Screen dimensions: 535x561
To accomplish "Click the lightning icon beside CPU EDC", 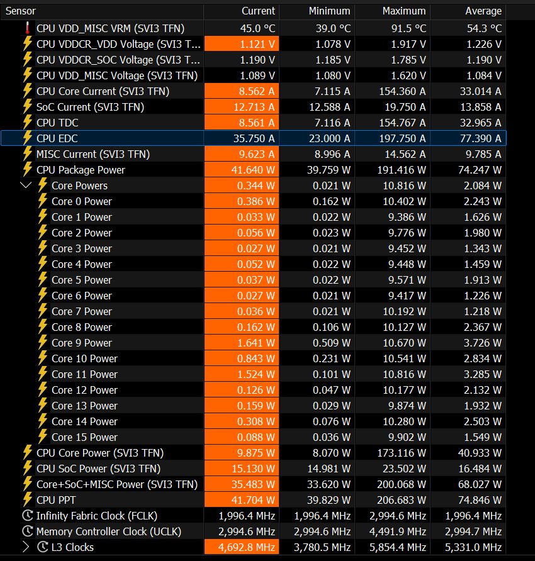I will pos(28,138).
